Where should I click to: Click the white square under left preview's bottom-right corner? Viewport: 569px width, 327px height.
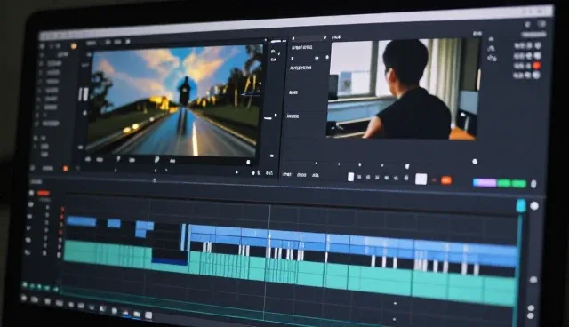tap(248, 163)
